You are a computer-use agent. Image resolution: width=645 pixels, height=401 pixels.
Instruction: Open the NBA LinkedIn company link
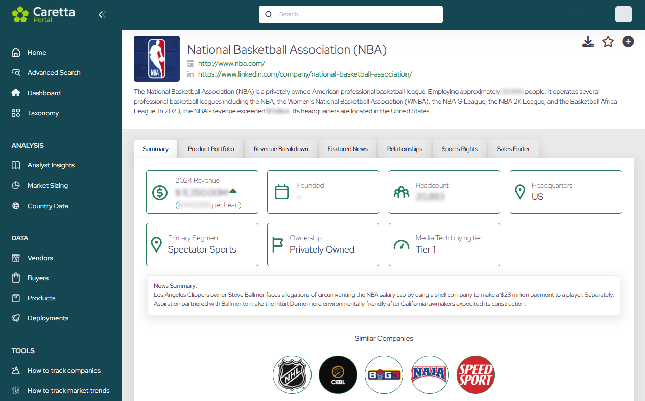305,74
